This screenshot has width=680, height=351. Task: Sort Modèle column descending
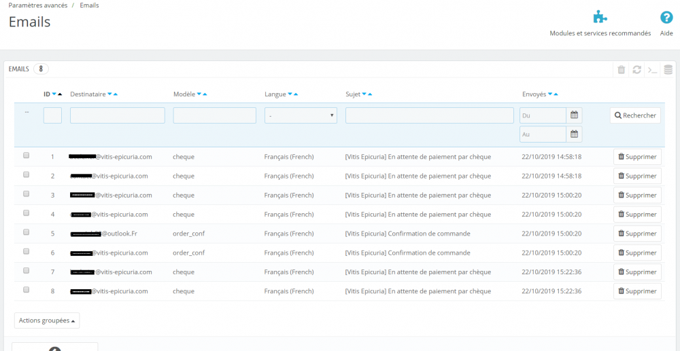(x=199, y=94)
